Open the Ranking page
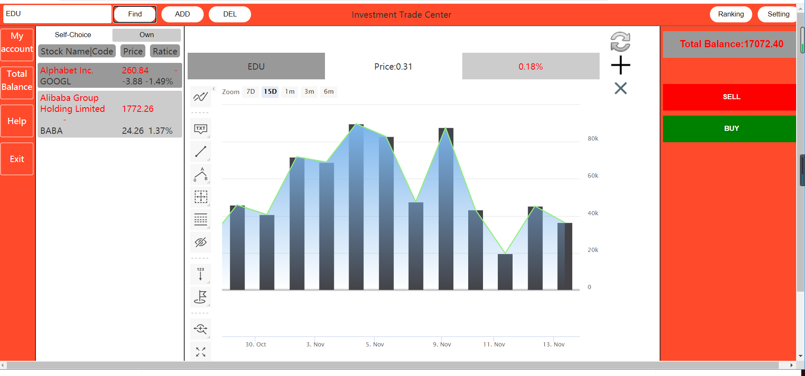This screenshot has width=805, height=376. tap(731, 14)
